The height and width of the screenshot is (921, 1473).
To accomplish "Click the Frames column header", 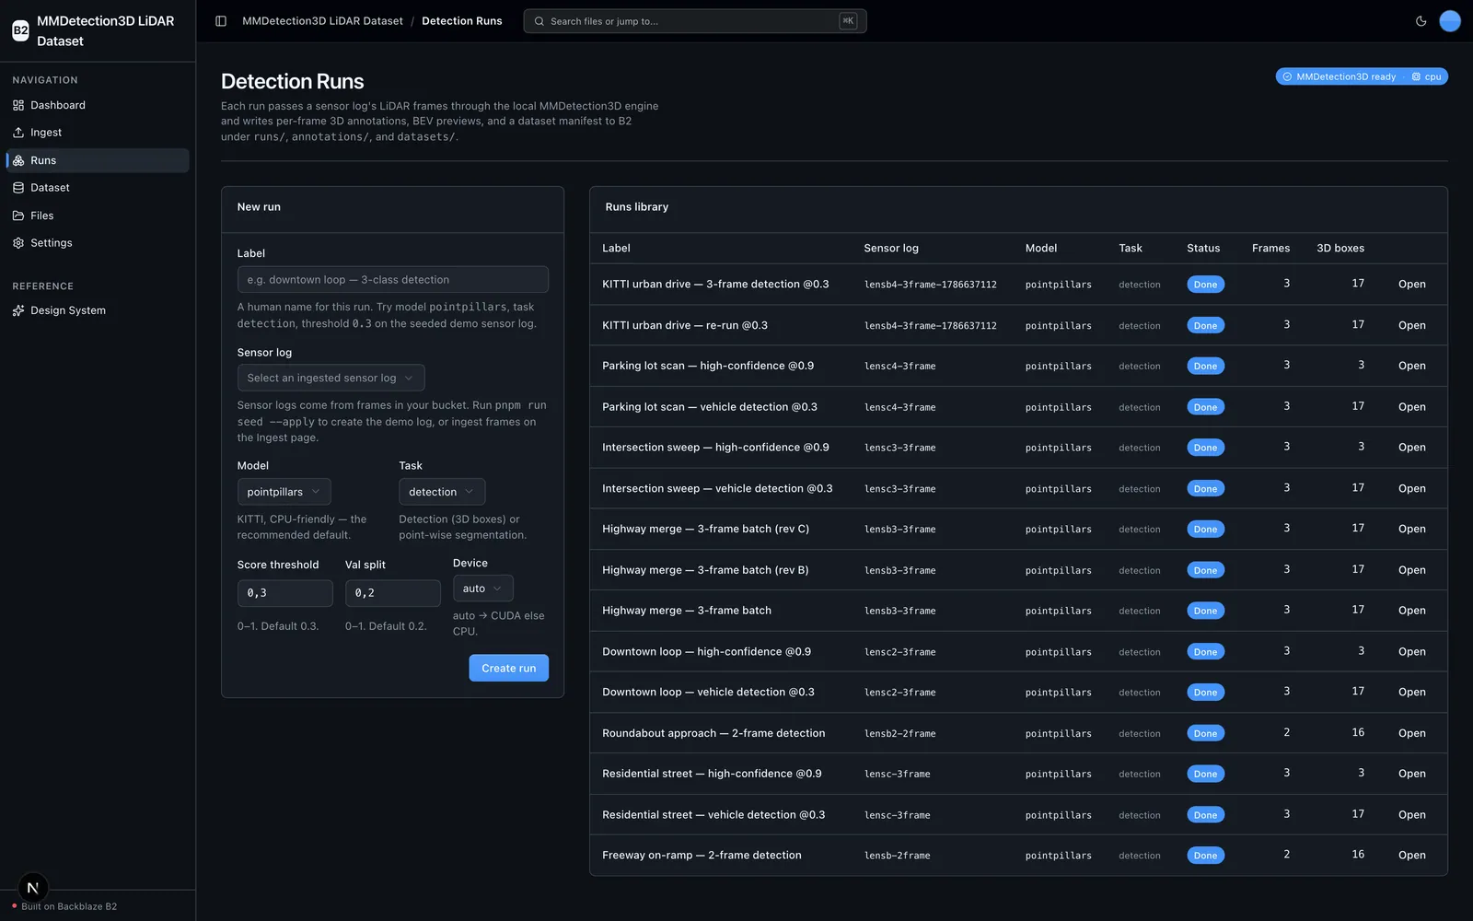I will click(x=1270, y=249).
